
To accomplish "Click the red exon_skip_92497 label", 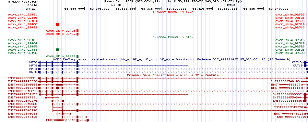I will [61, 34].
